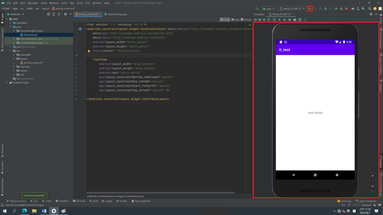Toggle the Structure side tab

tap(2, 150)
